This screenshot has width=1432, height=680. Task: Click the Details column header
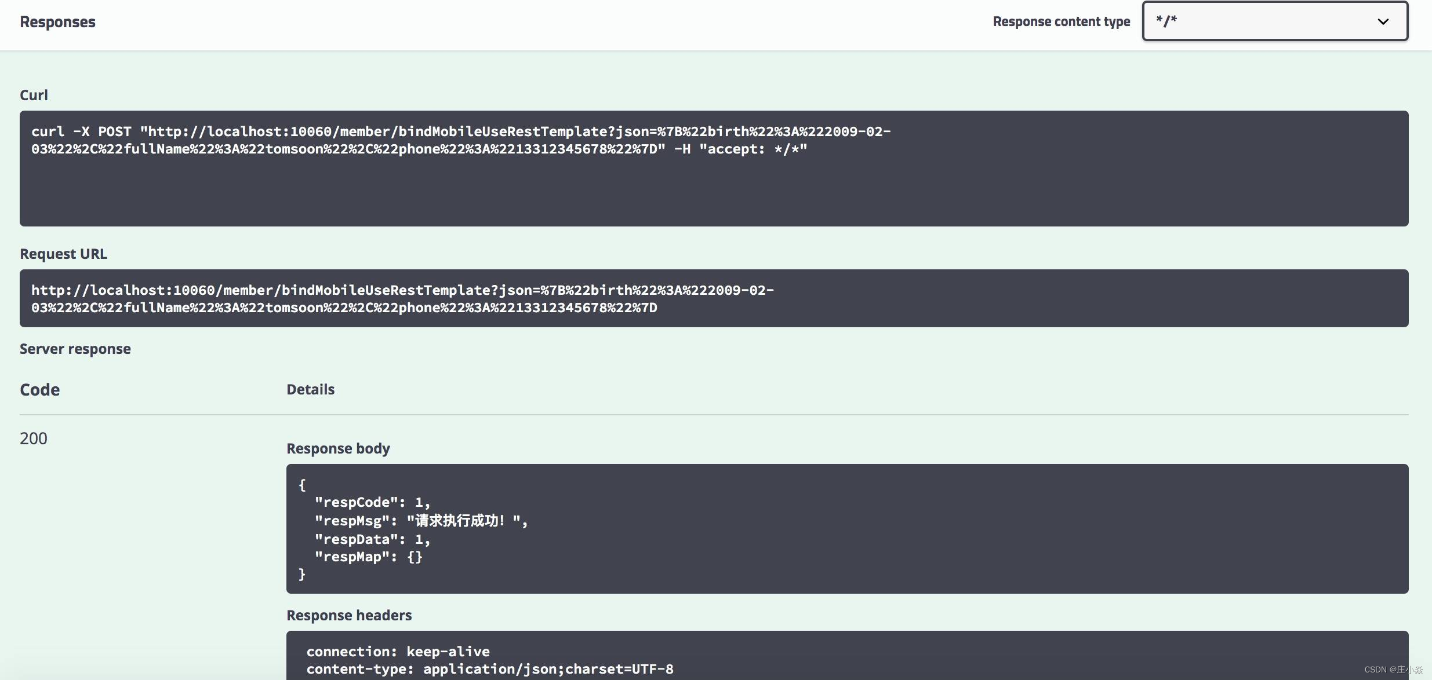point(310,389)
